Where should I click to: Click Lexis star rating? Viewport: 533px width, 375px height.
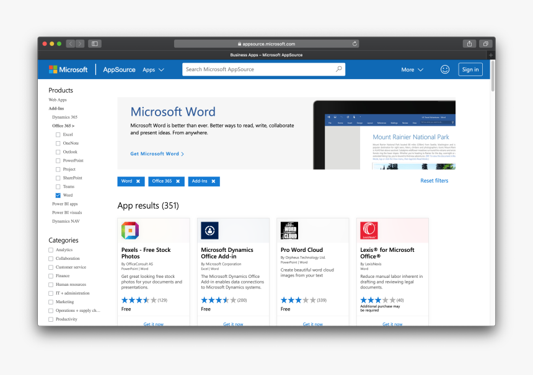[378, 300]
